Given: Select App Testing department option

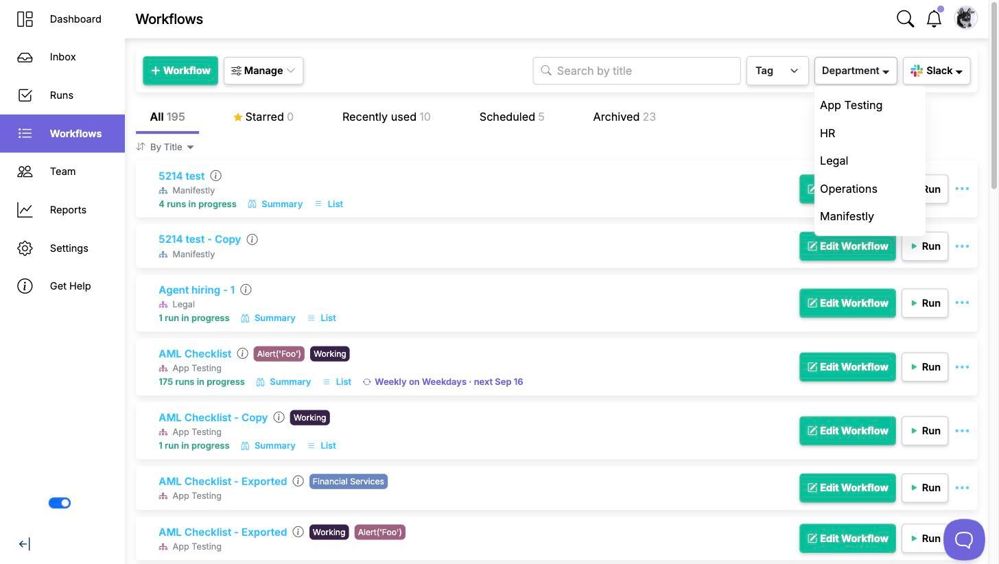Looking at the screenshot, I should coord(869,105).
